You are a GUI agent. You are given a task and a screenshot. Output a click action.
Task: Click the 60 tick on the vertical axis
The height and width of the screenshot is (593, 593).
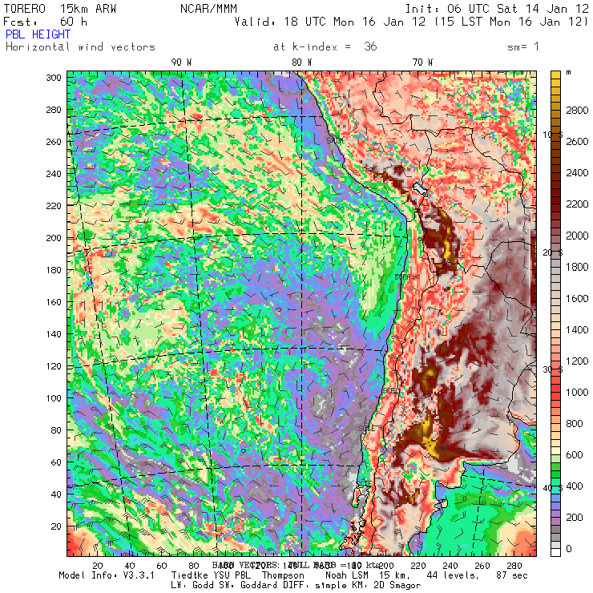pos(56,462)
